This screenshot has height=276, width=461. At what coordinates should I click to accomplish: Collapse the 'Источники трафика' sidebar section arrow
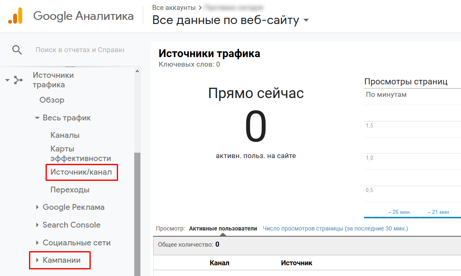(7, 80)
